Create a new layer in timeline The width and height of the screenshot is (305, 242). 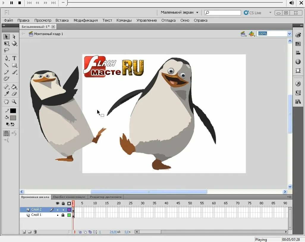coord(24,232)
